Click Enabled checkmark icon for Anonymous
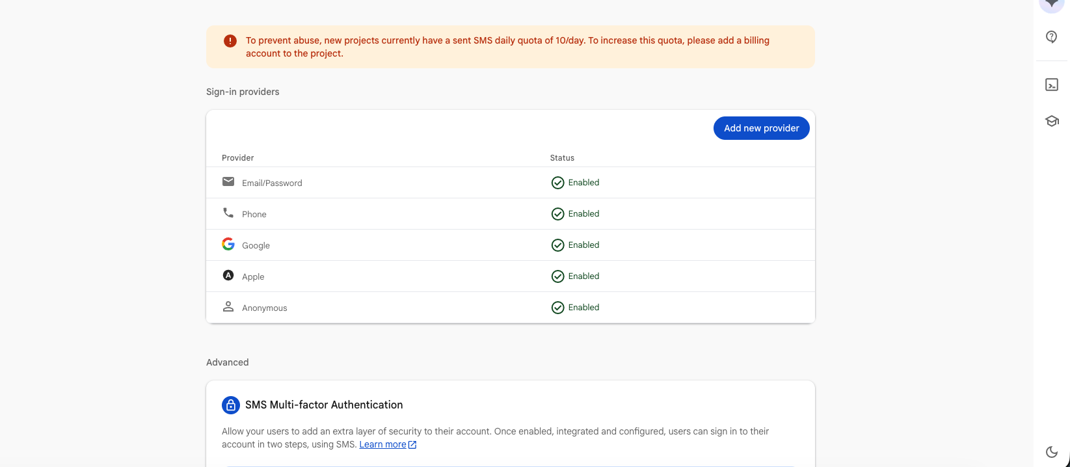1070x467 pixels. 557,308
